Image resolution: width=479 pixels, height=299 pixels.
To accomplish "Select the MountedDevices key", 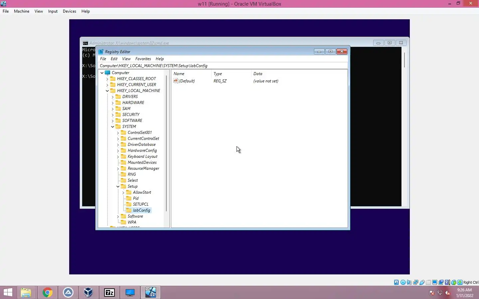I will pyautogui.click(x=142, y=162).
